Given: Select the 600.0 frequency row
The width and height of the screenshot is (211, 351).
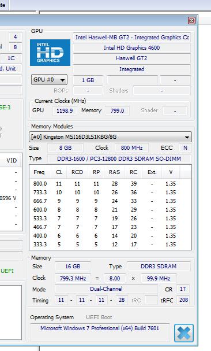Looking at the screenshot, I should point(110,210).
